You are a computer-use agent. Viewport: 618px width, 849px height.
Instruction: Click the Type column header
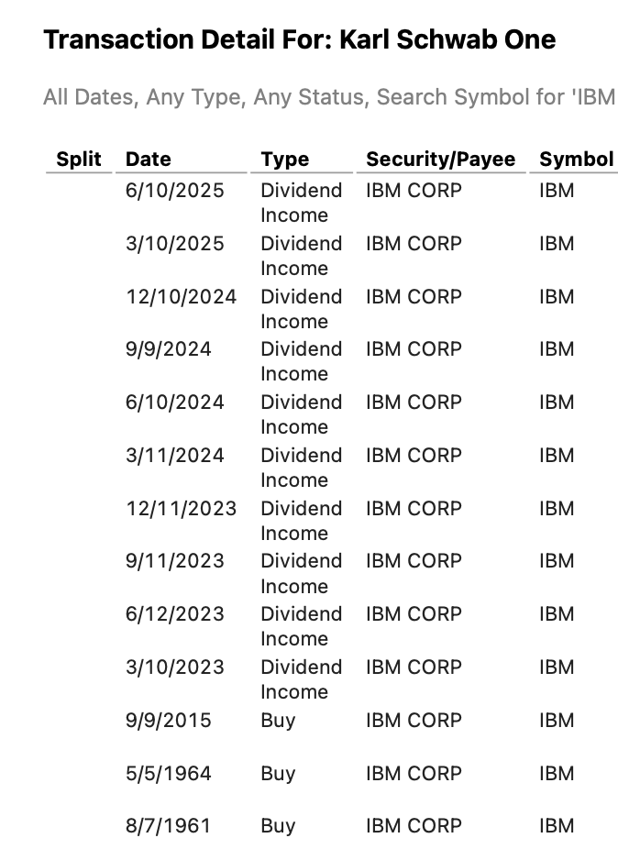pos(284,159)
